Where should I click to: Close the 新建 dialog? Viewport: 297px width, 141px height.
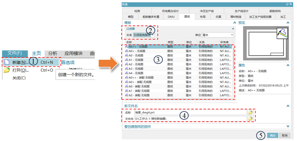291,4
